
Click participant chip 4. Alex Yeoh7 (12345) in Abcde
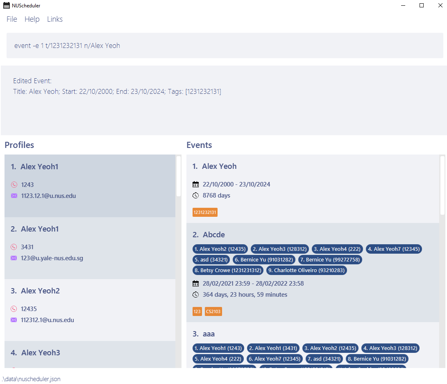pos(394,249)
